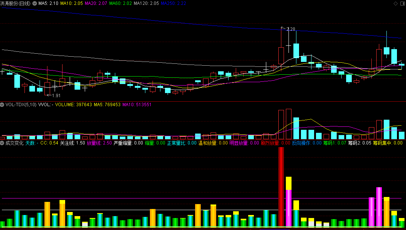Click the MA5: 769453 volume label
Viewport: 406px width, 230px height.
click(107, 105)
